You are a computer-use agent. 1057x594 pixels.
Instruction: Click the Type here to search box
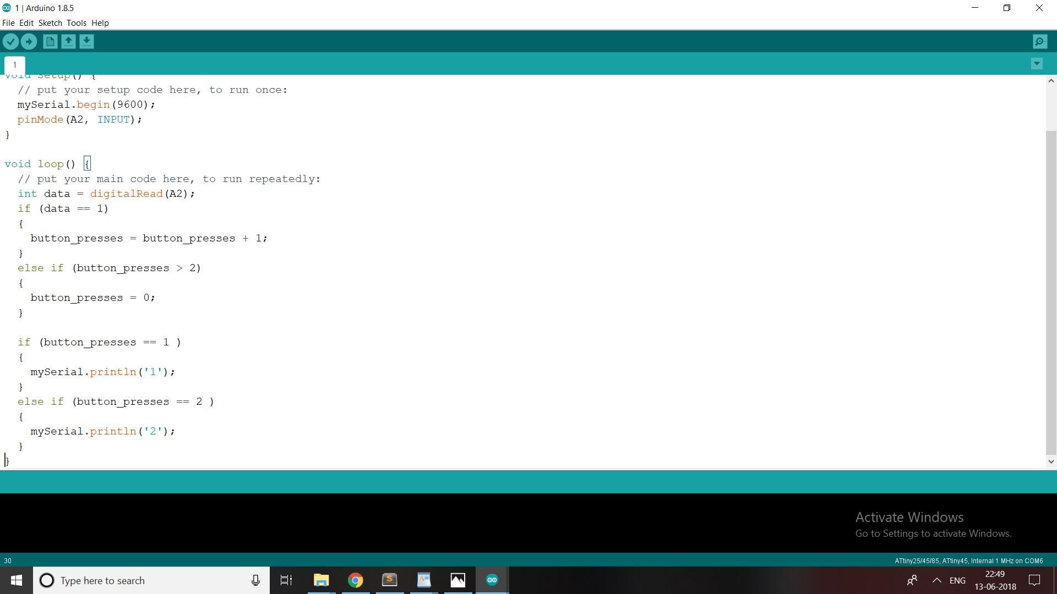point(151,580)
